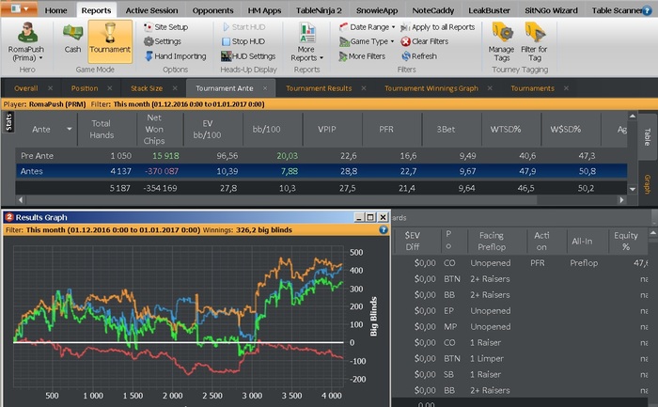Open the LeakBuster tab

pyautogui.click(x=490, y=10)
